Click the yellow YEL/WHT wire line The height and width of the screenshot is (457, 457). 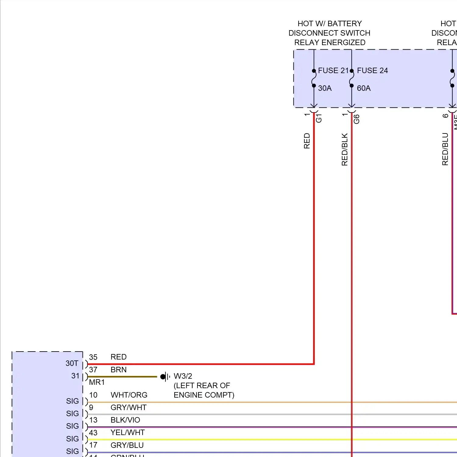coord(272,440)
